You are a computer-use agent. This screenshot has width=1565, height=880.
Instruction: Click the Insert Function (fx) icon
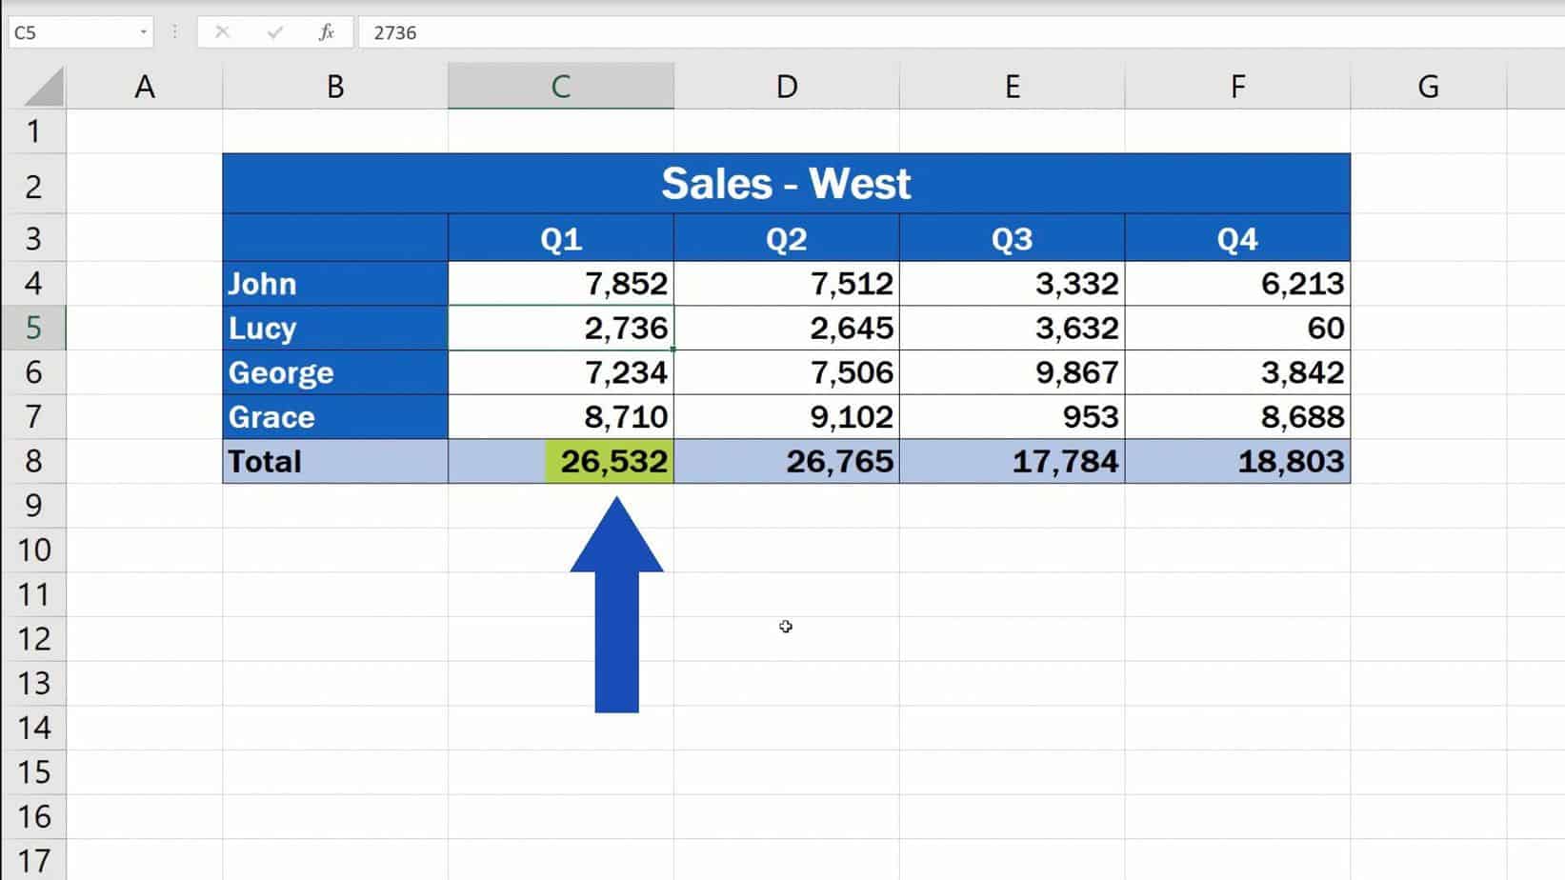pyautogui.click(x=325, y=32)
